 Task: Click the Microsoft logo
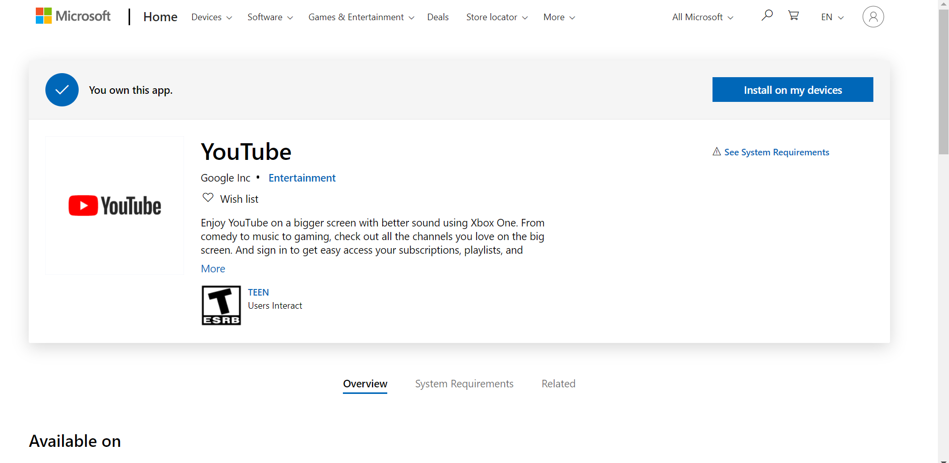pos(73,16)
